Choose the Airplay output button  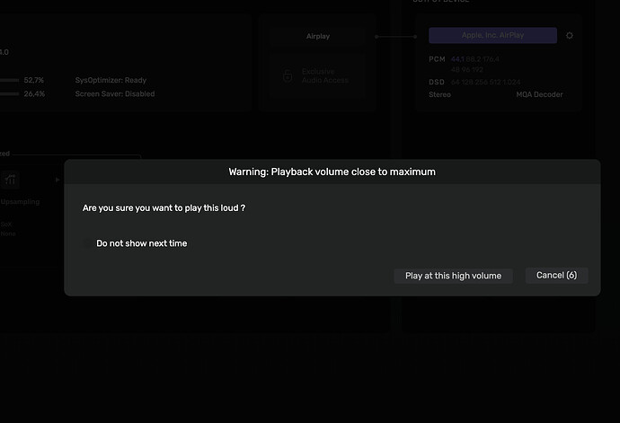point(318,36)
